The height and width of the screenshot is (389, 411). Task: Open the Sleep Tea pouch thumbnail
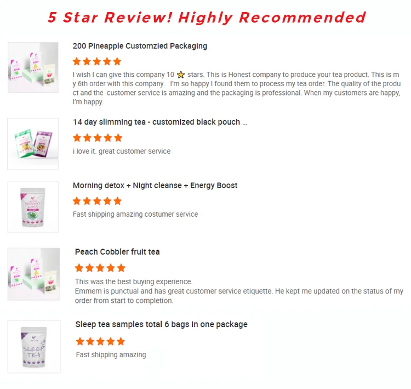(x=34, y=346)
